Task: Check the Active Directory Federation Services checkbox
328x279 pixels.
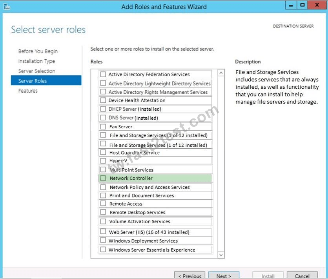Action: coord(103,74)
